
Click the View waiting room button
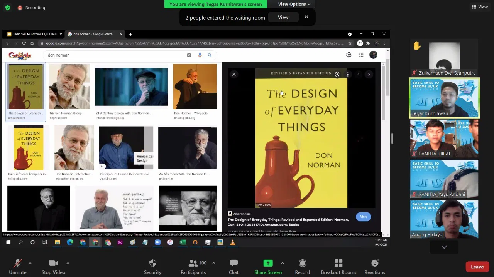point(283,17)
